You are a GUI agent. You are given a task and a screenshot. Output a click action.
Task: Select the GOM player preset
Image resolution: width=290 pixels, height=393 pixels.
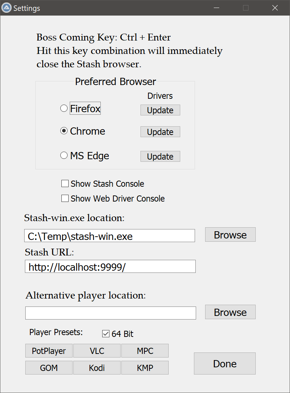(x=49, y=368)
